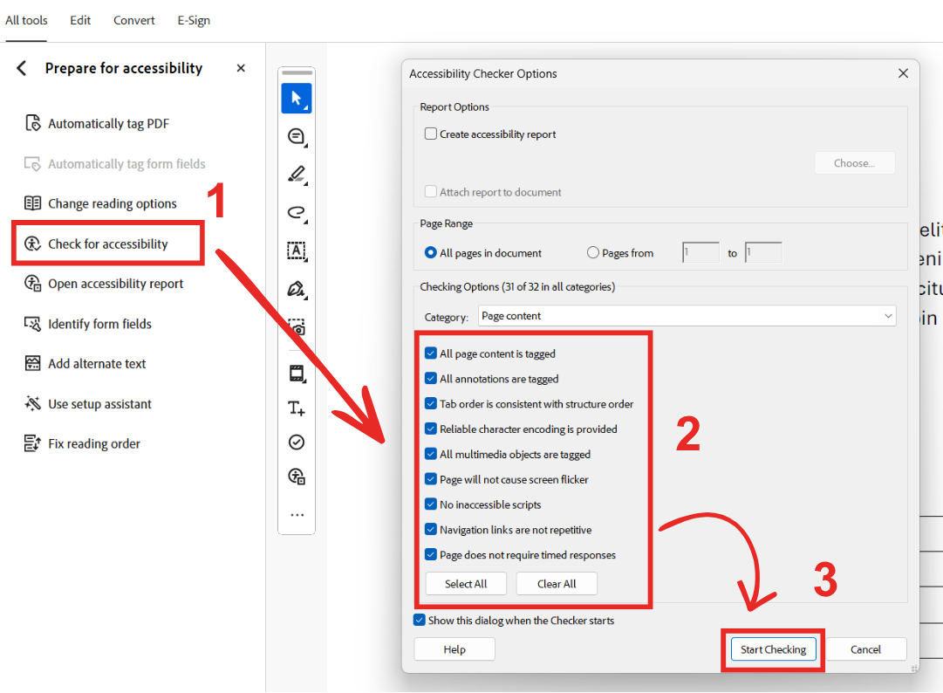Click the Automatically tag PDF icon
Screen dimensions: 943x693
pos(32,123)
